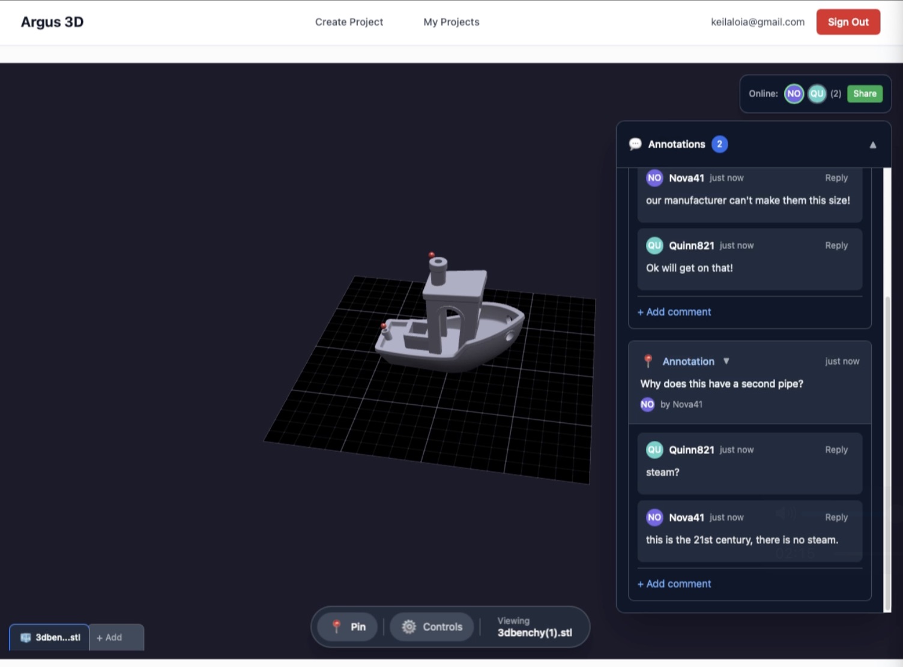Viewport: 903px width, 667px height.
Task: Click Add comment under the second annotation
Action: [x=674, y=584]
